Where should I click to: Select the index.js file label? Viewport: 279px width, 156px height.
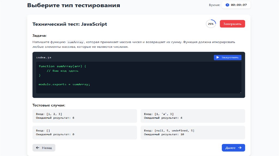44,58
